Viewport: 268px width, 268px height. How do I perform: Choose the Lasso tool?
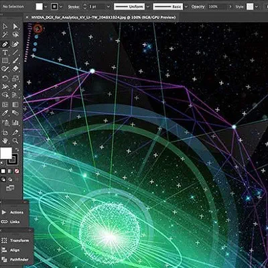pyautogui.click(x=15, y=35)
